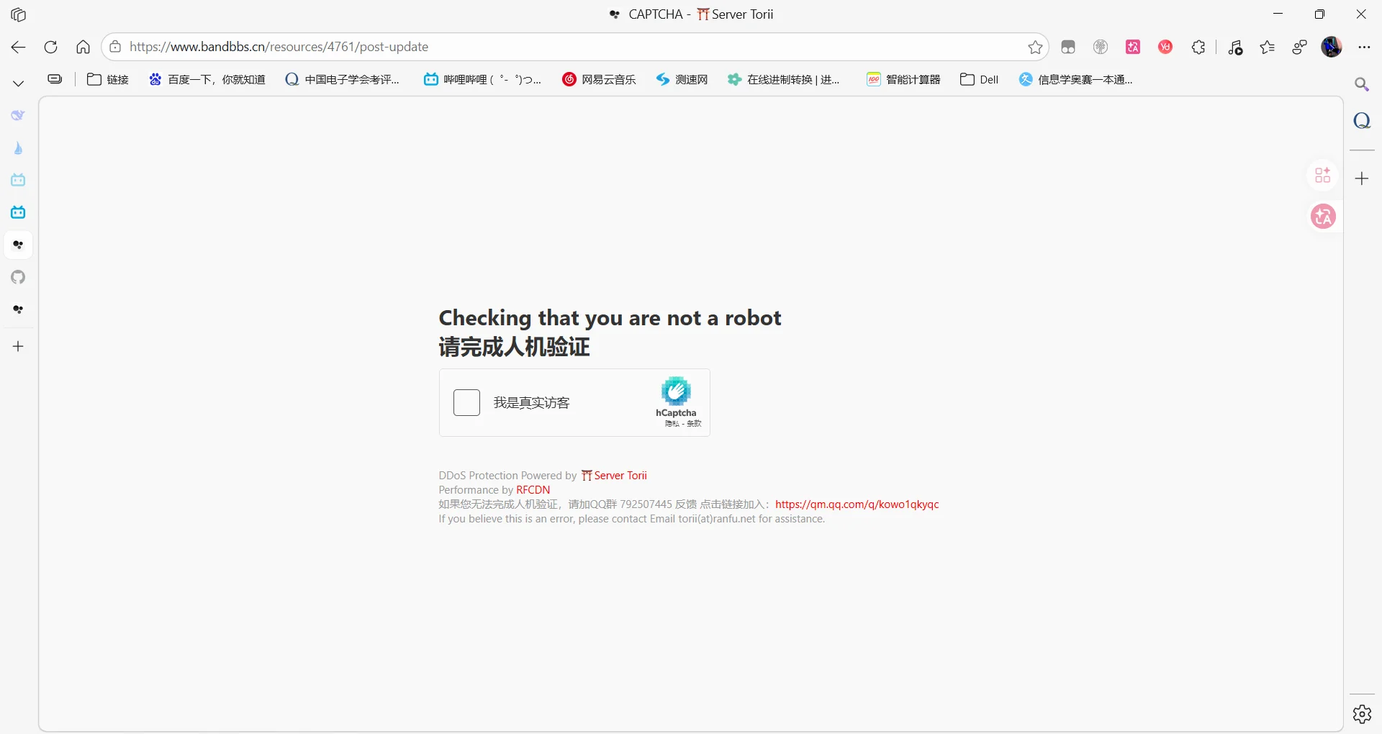The image size is (1382, 734).
Task: Open sidebar settings gear icon
Action: pos(1362,714)
